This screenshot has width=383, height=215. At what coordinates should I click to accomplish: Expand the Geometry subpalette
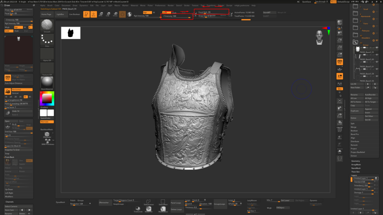coord(356,161)
